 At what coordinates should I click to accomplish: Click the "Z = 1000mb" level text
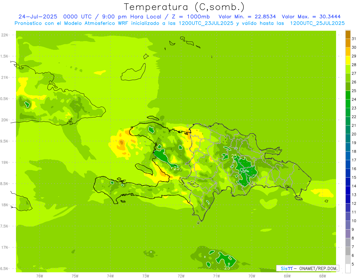tap(192, 17)
